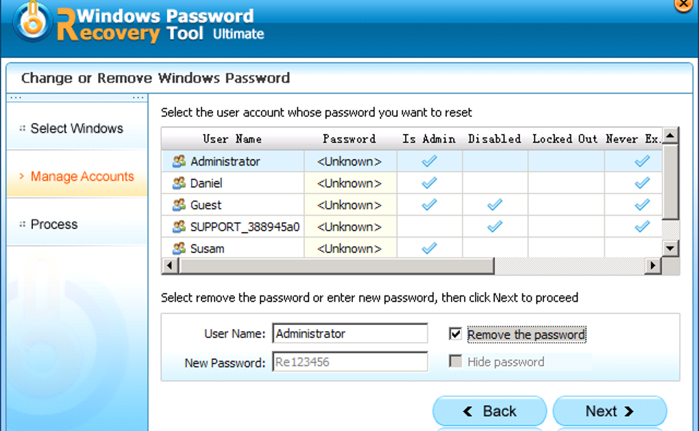Click the Administrator account user icon

point(179,161)
